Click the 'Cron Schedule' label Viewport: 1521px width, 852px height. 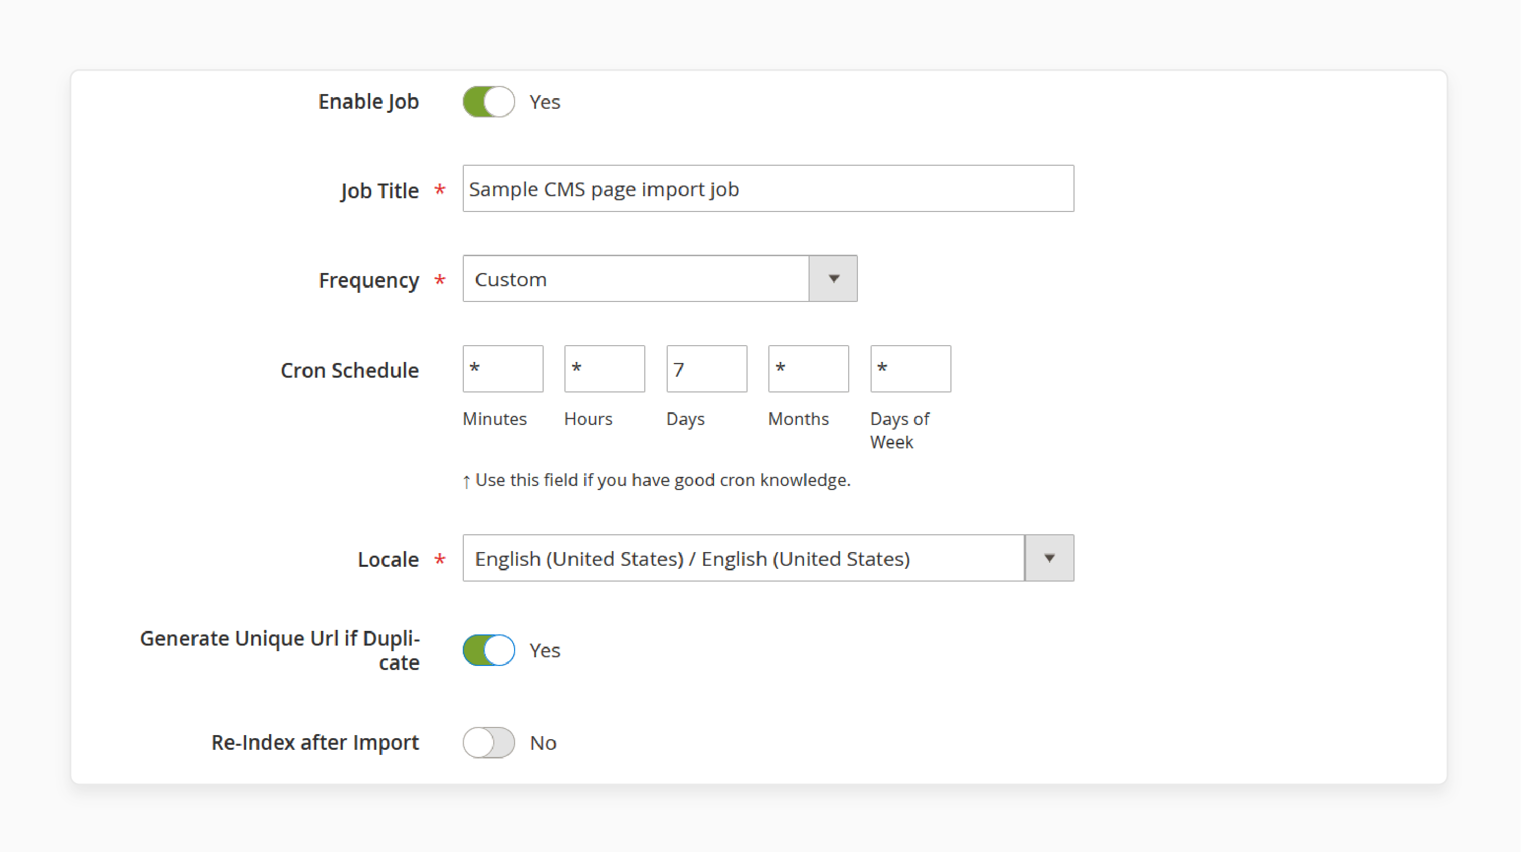349,370
